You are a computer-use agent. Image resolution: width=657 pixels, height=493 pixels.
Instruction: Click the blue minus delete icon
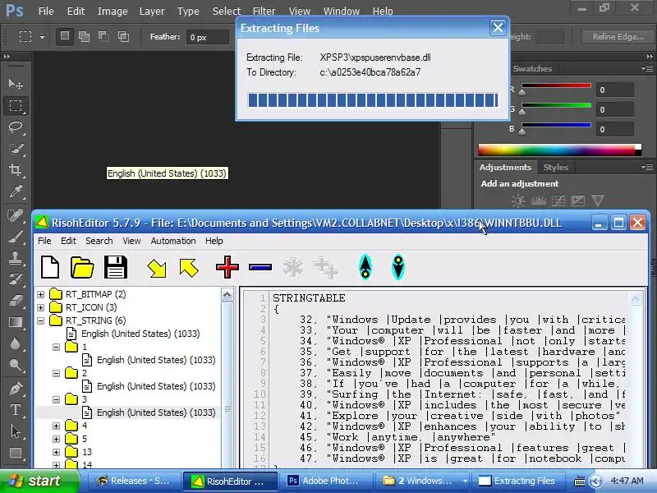point(260,267)
